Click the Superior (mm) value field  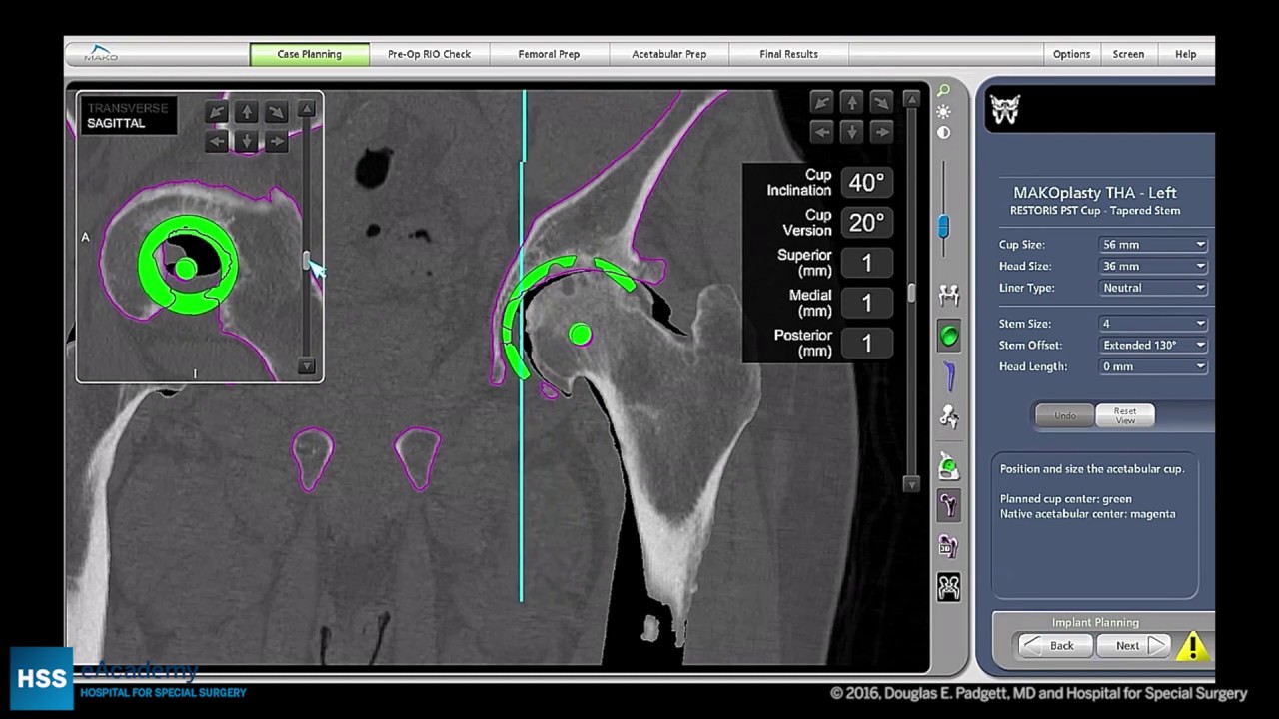click(x=866, y=263)
